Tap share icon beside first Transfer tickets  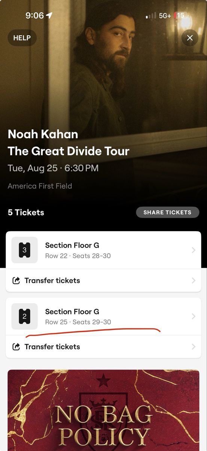[16, 281]
